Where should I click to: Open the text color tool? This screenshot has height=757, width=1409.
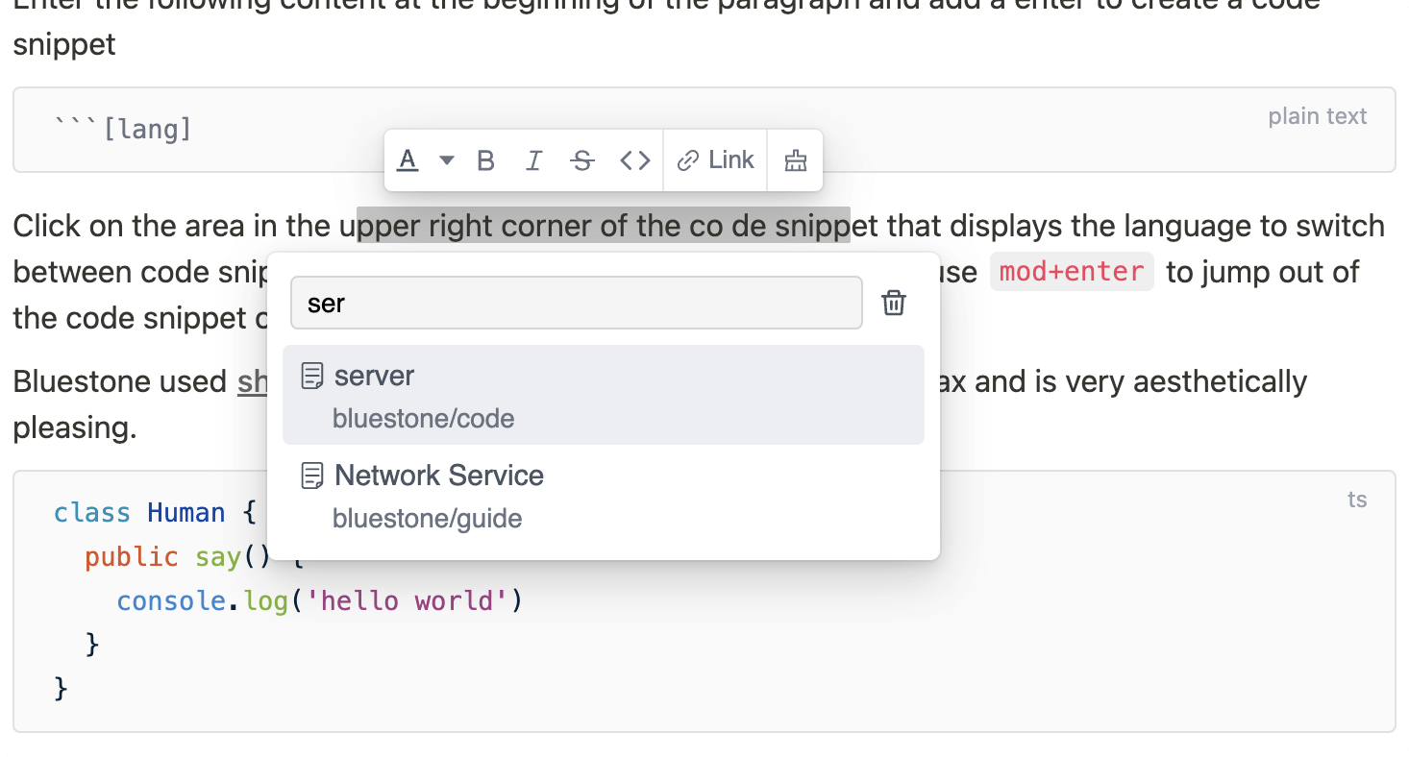[408, 160]
